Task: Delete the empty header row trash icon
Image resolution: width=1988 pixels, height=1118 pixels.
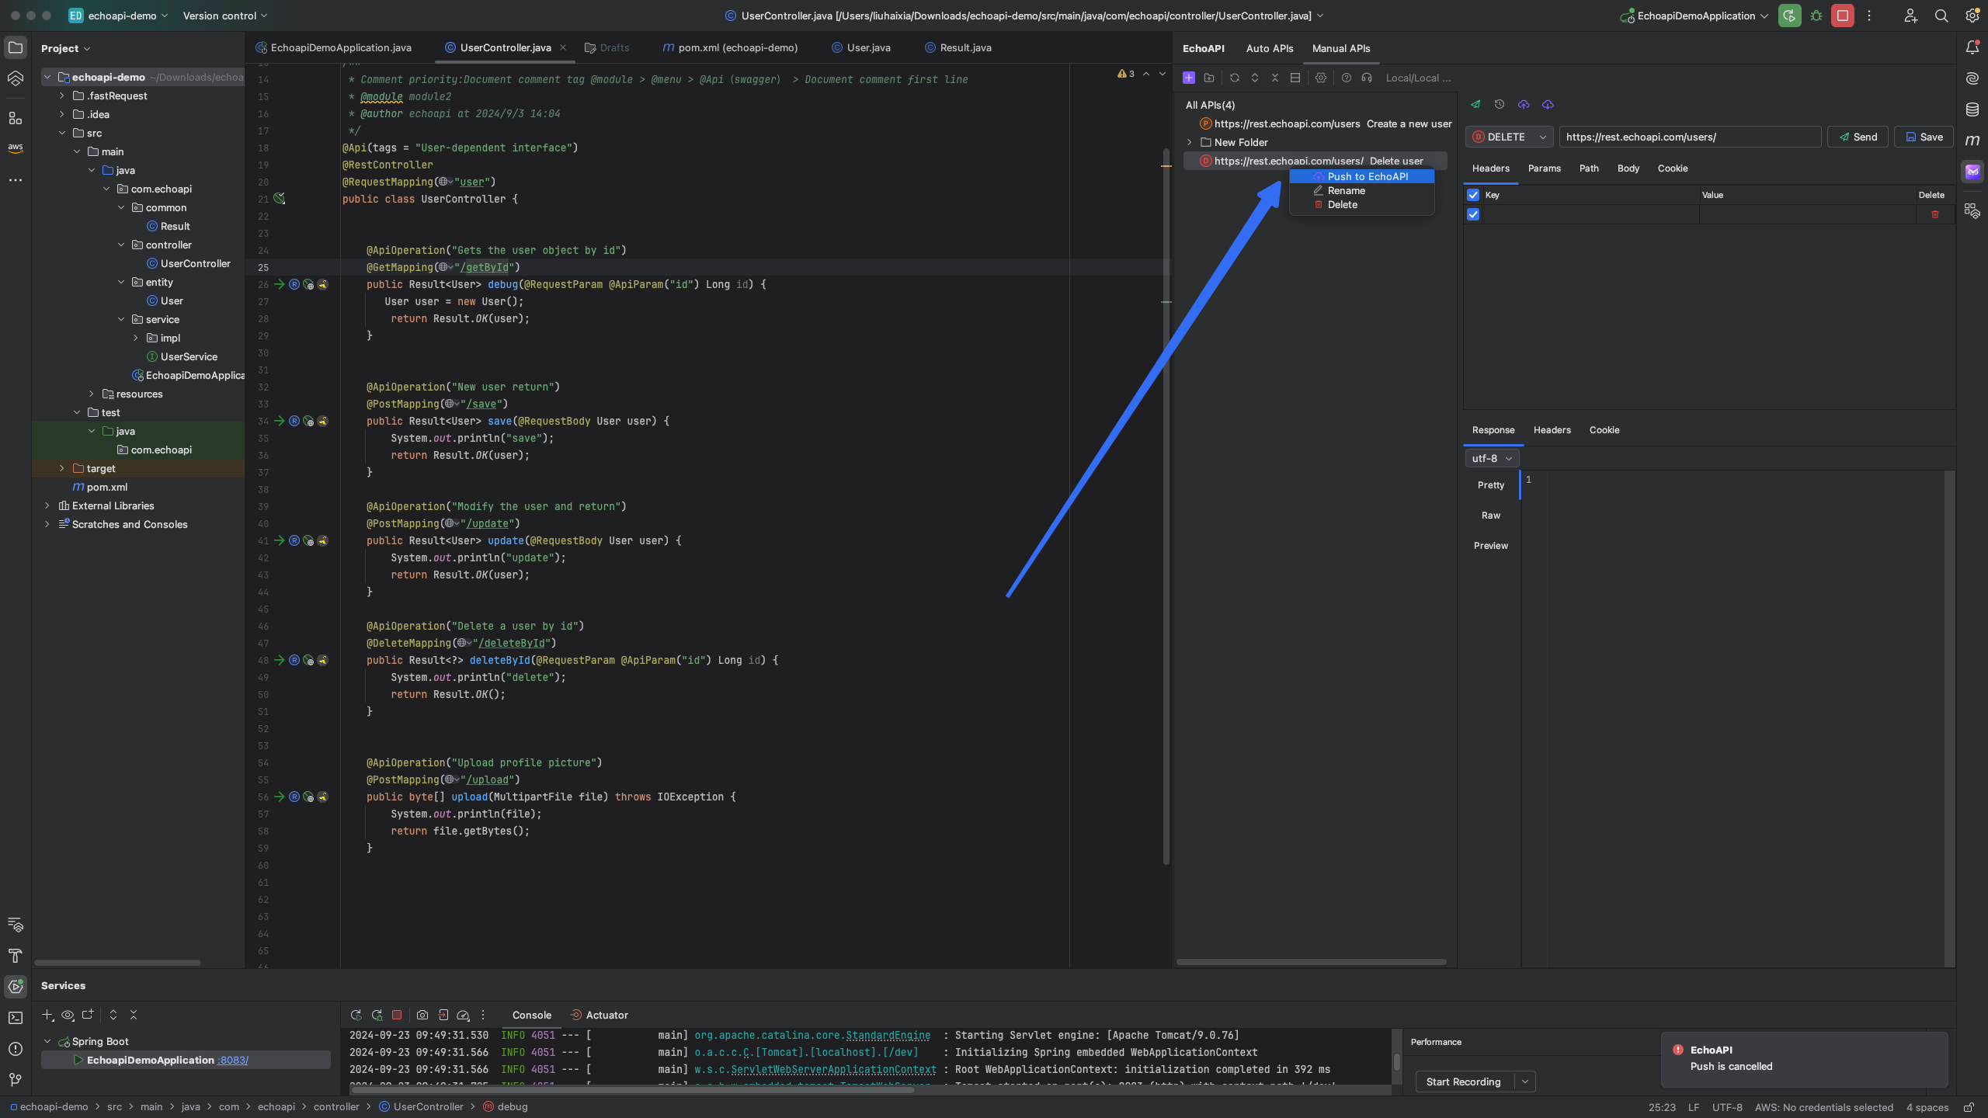Action: click(x=1934, y=214)
